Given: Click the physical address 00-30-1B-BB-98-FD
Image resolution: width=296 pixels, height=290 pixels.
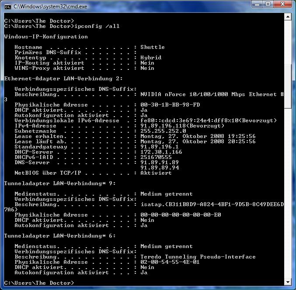Looking at the screenshot, I should 170,105.
